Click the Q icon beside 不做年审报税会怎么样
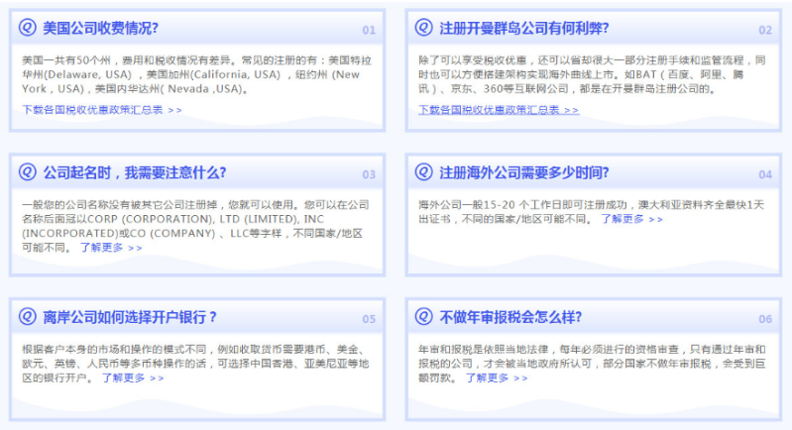This screenshot has height=430, width=792. click(424, 317)
